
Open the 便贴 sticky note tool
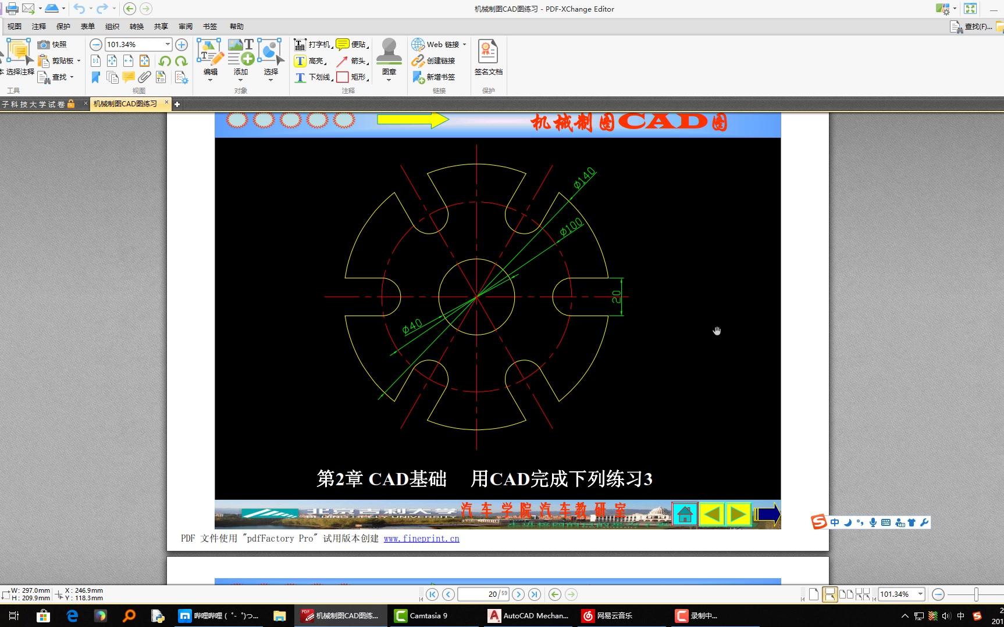353,44
